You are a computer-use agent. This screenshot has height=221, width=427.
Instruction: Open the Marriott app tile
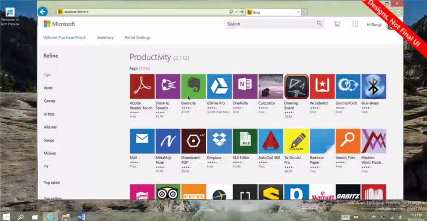tap(322, 192)
